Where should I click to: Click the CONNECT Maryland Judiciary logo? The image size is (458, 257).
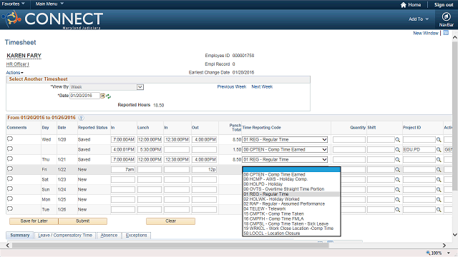(x=52, y=19)
